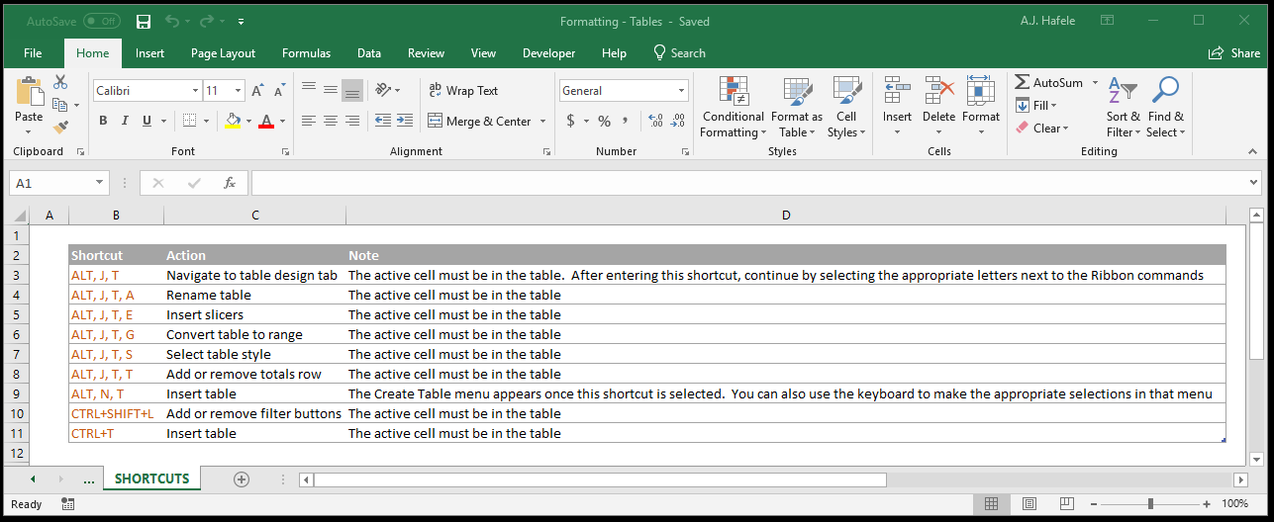Screen dimensions: 1274x522
Task: Click the Format as Table icon
Action: pyautogui.click(x=797, y=92)
